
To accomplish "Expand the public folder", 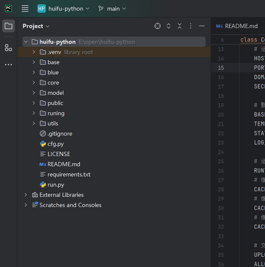I will [x=34, y=103].
